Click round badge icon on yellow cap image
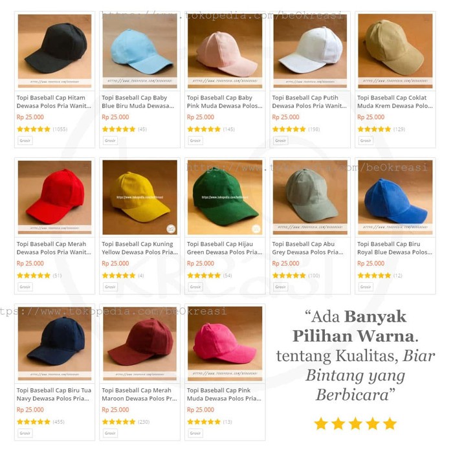Screen dimensions: 453x453 coord(171,228)
